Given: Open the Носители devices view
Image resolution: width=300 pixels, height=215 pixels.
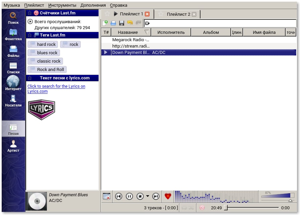Looking at the screenshot, I should [x=13, y=101].
